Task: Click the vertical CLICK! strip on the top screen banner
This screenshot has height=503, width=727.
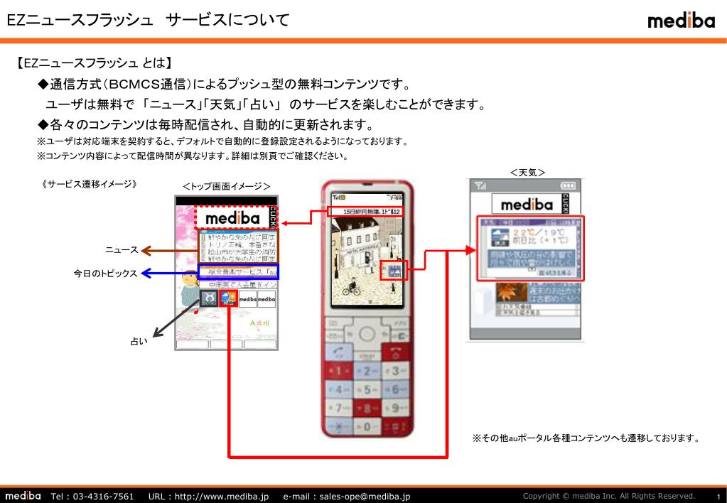Action: (x=273, y=218)
